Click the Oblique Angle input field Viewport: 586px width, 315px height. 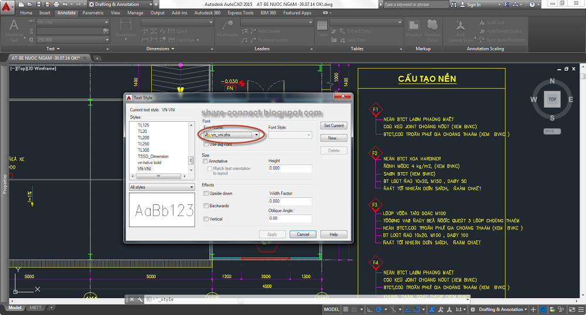click(290, 218)
